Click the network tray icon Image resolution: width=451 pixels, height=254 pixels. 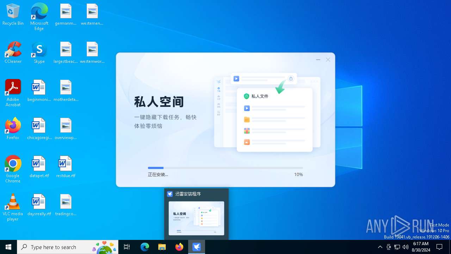click(x=397, y=247)
